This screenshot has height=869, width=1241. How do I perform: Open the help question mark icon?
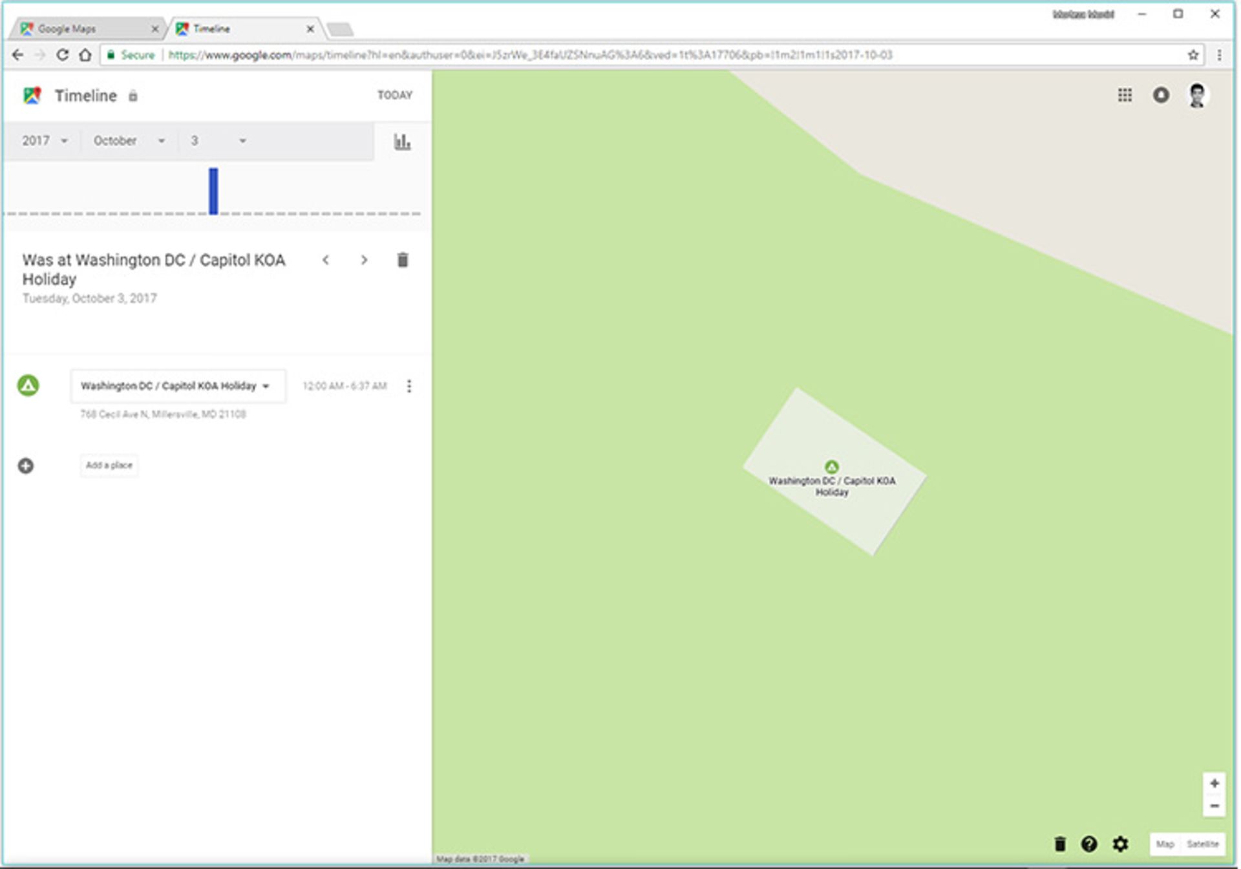click(x=1089, y=844)
